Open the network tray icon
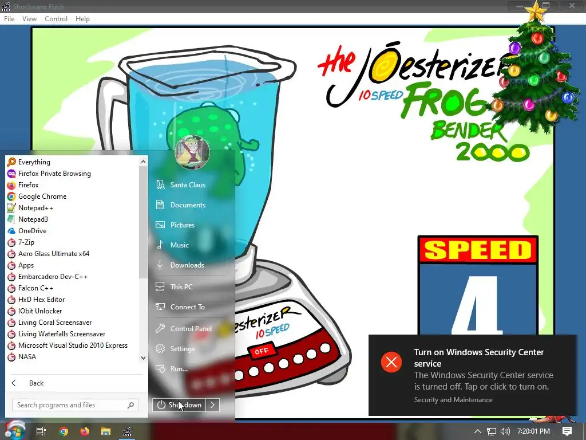This screenshot has width=586, height=440. (x=492, y=431)
